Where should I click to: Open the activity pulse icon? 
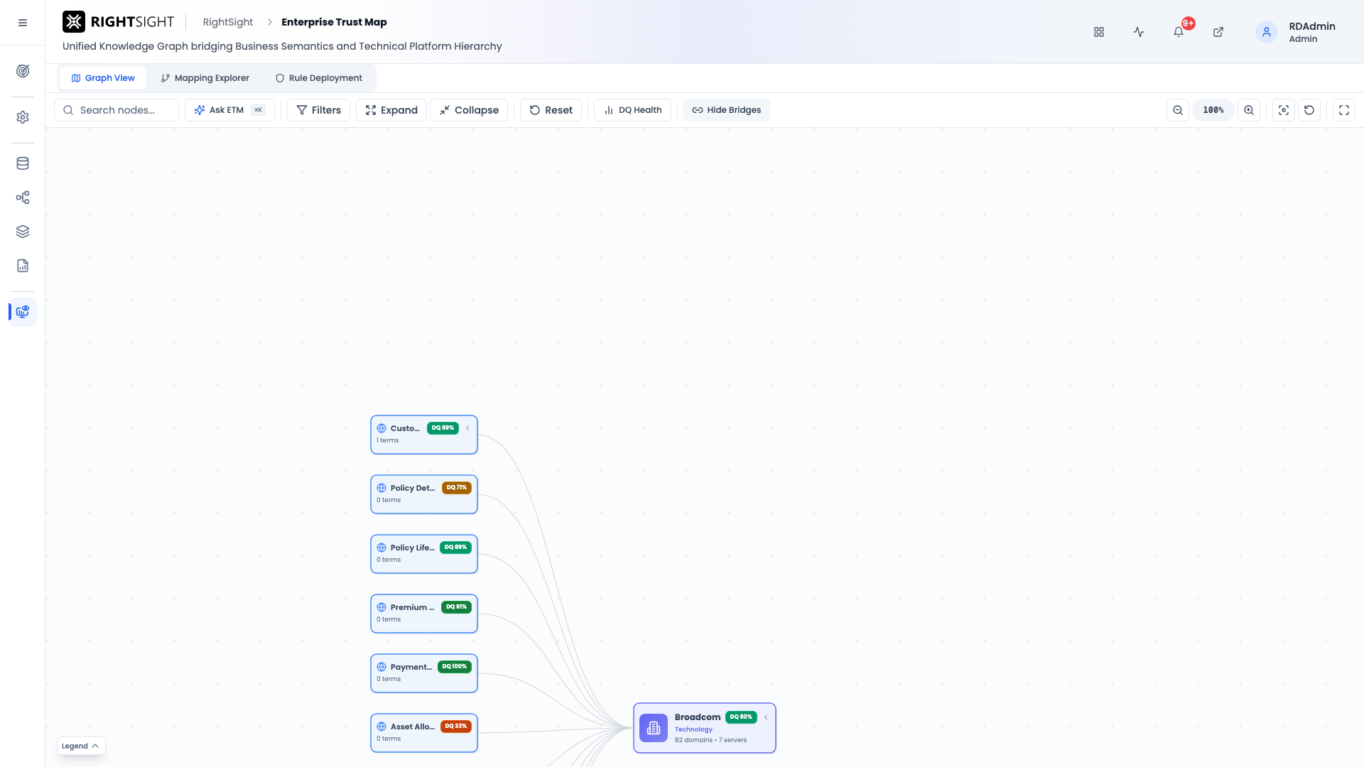[1139, 32]
